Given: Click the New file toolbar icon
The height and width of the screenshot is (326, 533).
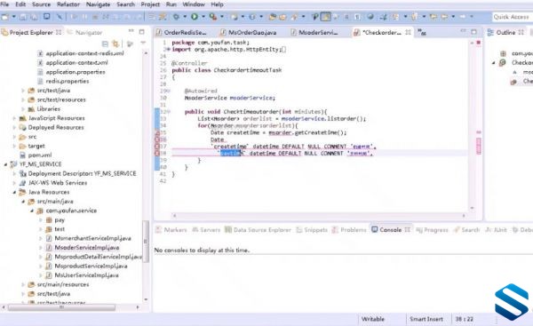Looking at the screenshot, I should [5, 17].
